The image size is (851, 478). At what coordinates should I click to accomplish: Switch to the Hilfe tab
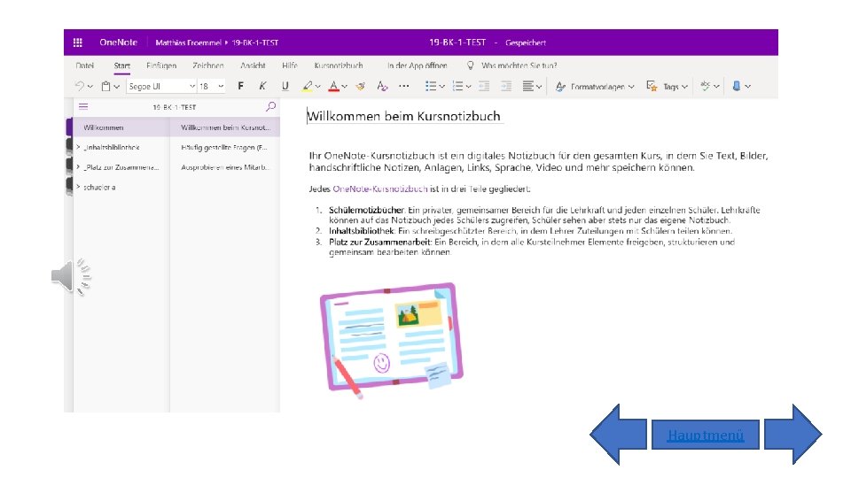click(x=290, y=66)
